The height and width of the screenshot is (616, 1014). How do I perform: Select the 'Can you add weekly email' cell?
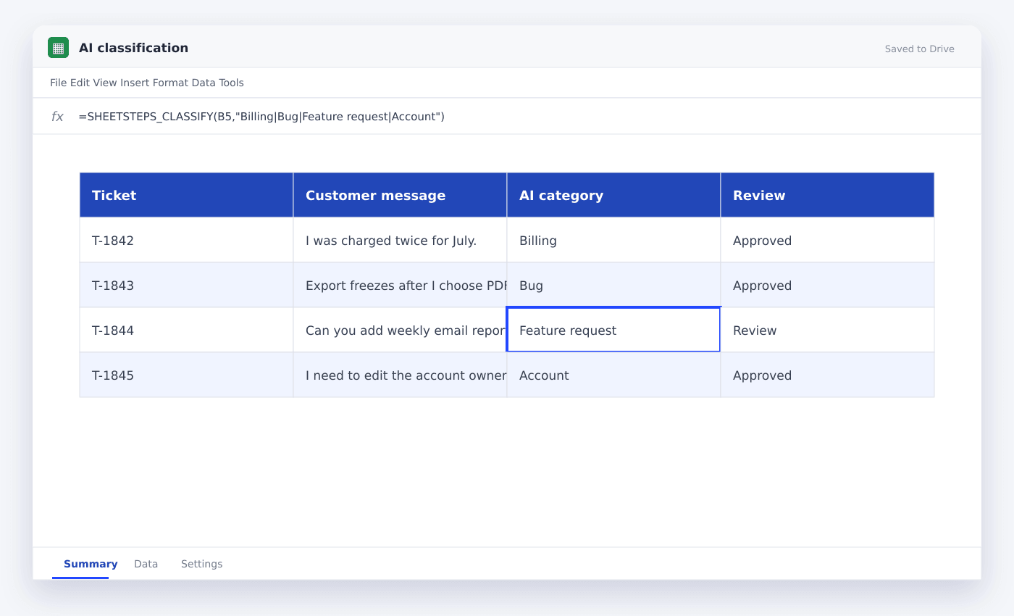point(400,330)
